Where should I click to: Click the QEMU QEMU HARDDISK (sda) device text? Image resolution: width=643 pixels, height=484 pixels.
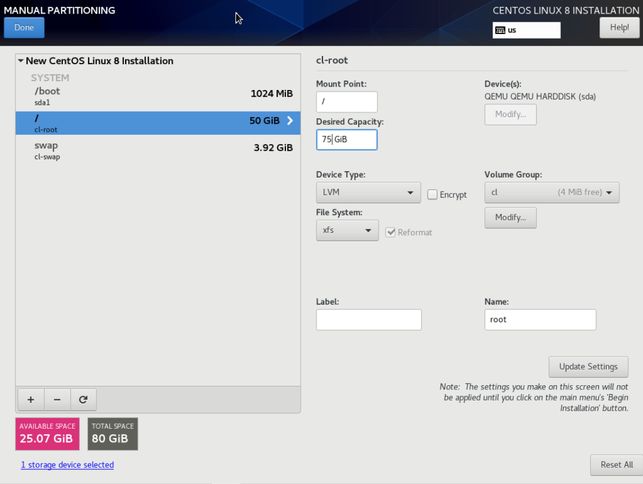(540, 96)
